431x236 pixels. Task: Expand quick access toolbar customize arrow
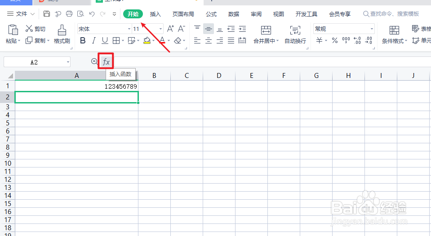pos(114,14)
